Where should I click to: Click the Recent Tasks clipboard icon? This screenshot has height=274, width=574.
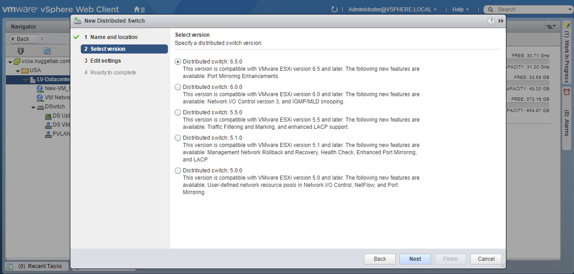tap(10, 266)
